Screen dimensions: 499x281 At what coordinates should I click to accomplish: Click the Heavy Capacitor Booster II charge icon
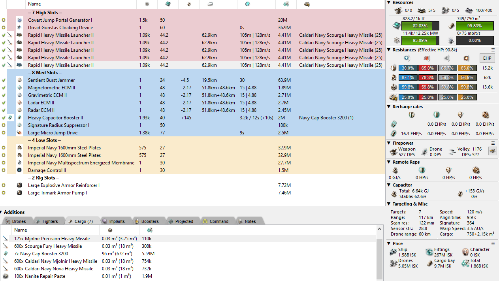coord(10,118)
